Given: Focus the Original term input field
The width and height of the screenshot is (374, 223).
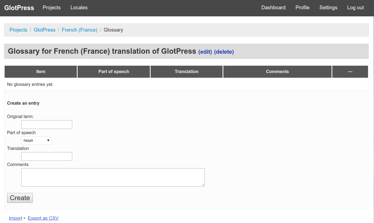Looking at the screenshot, I should click(x=47, y=125).
